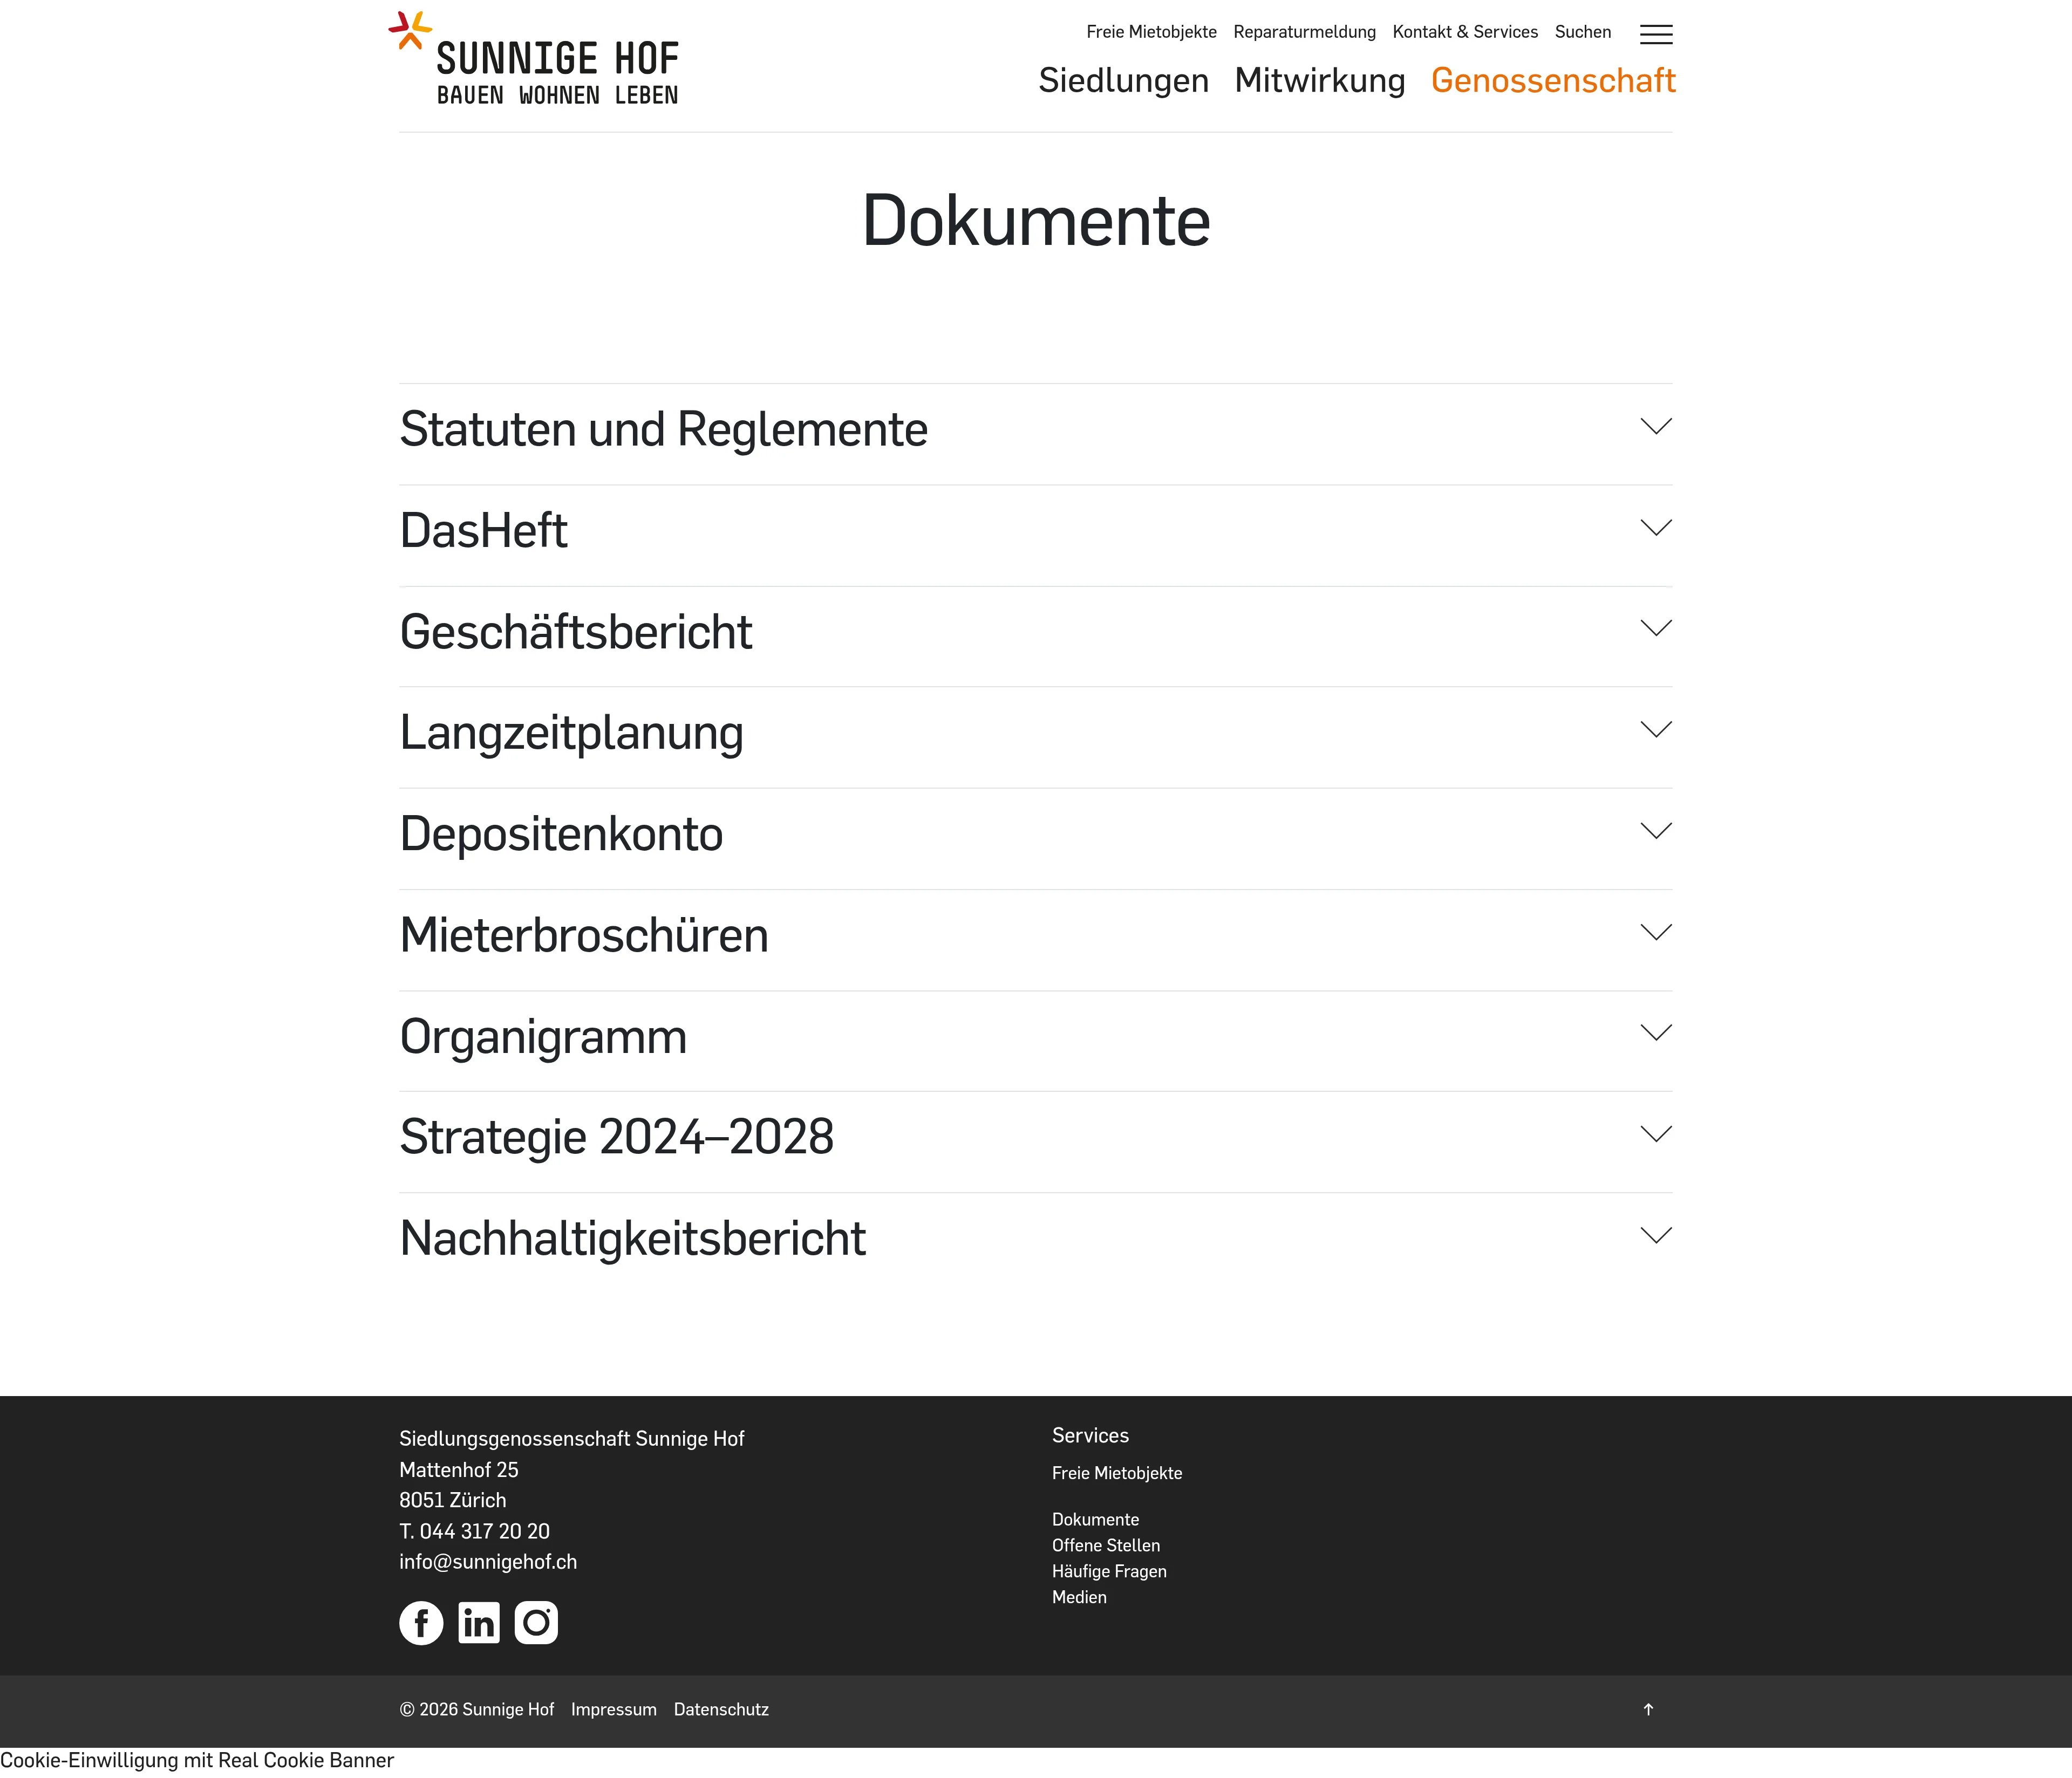Click the scroll-to-top arrow
The image size is (2072, 1778).
[1648, 1709]
